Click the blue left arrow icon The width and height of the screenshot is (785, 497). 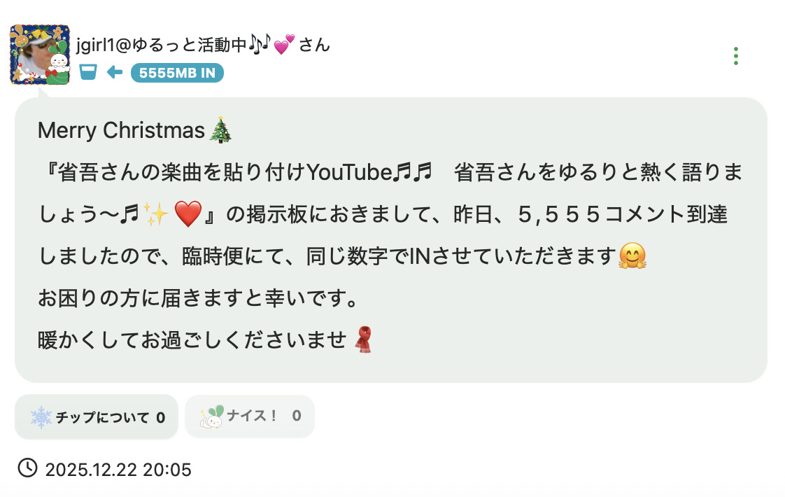click(115, 72)
